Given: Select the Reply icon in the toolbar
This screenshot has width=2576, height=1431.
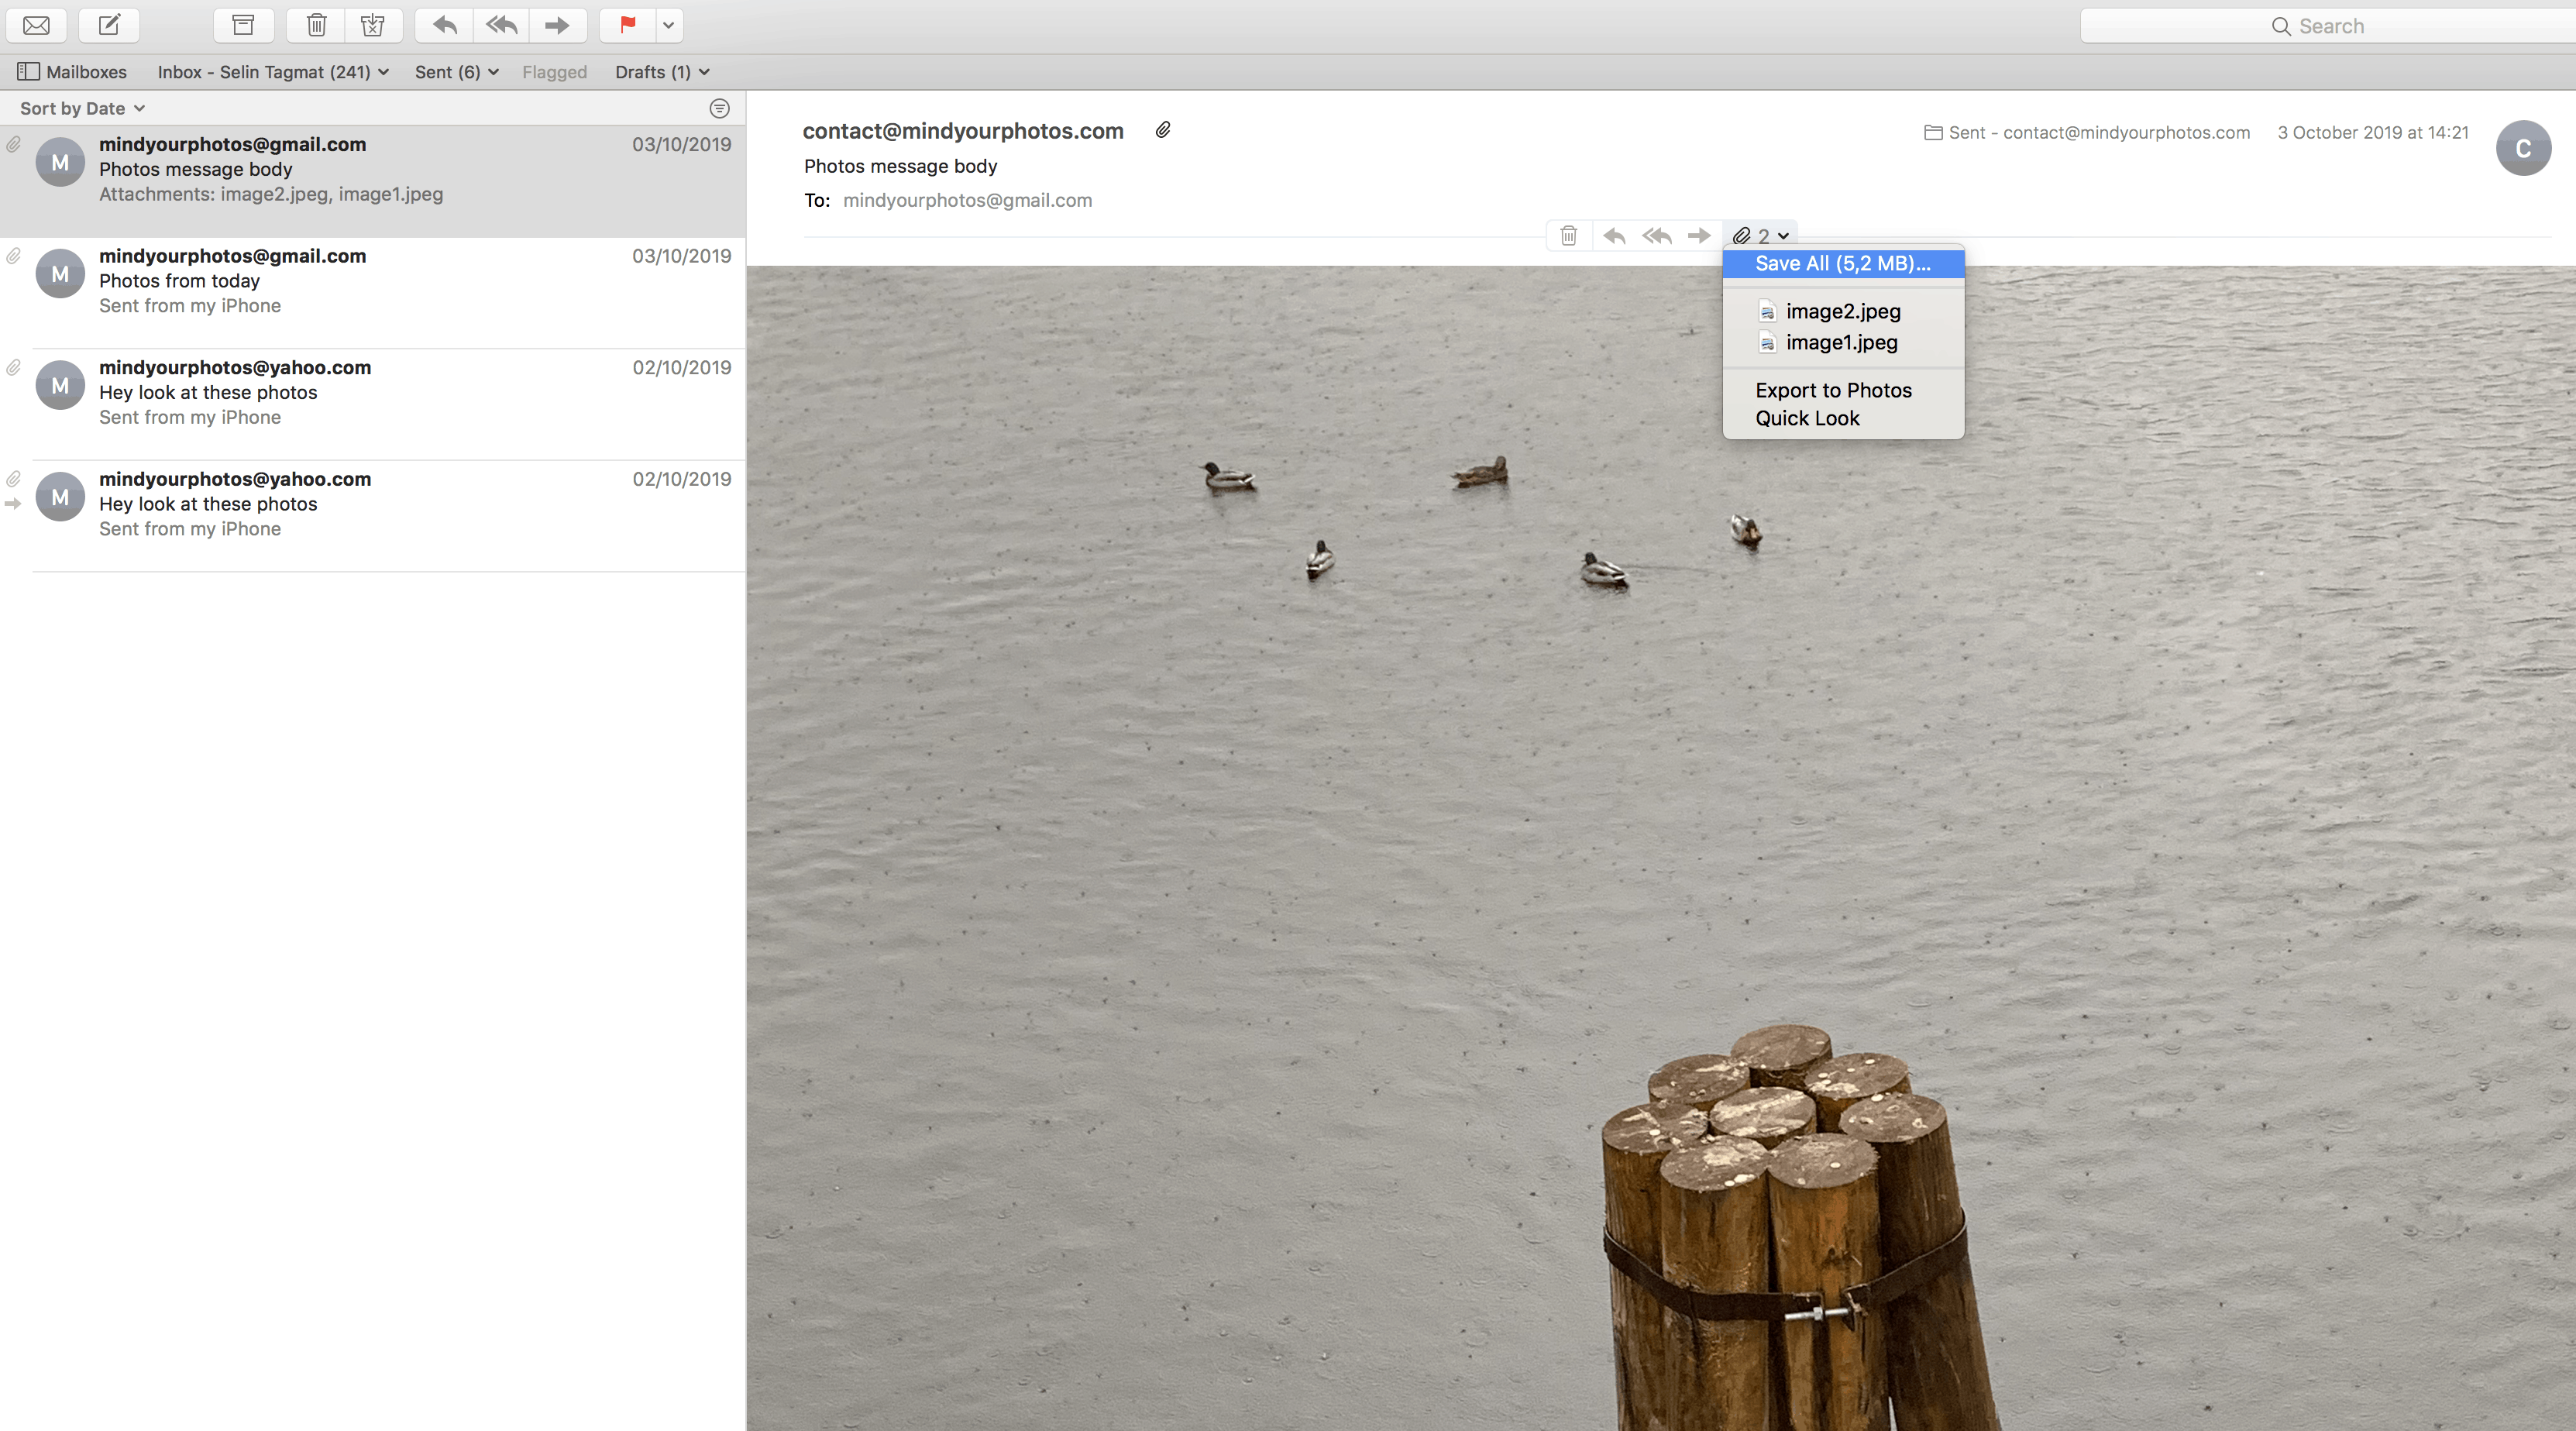Looking at the screenshot, I should pos(443,25).
